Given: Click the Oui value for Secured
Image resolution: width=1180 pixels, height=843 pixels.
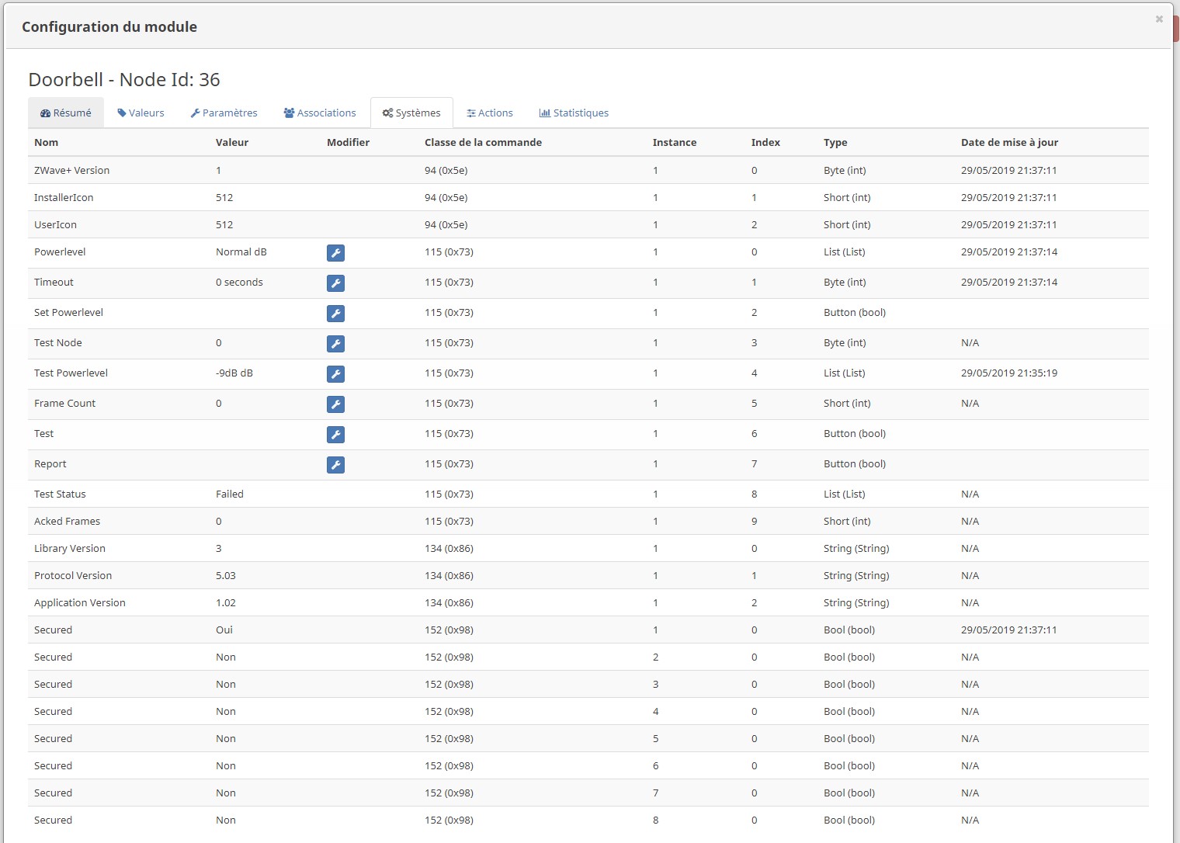Looking at the screenshot, I should pos(224,630).
